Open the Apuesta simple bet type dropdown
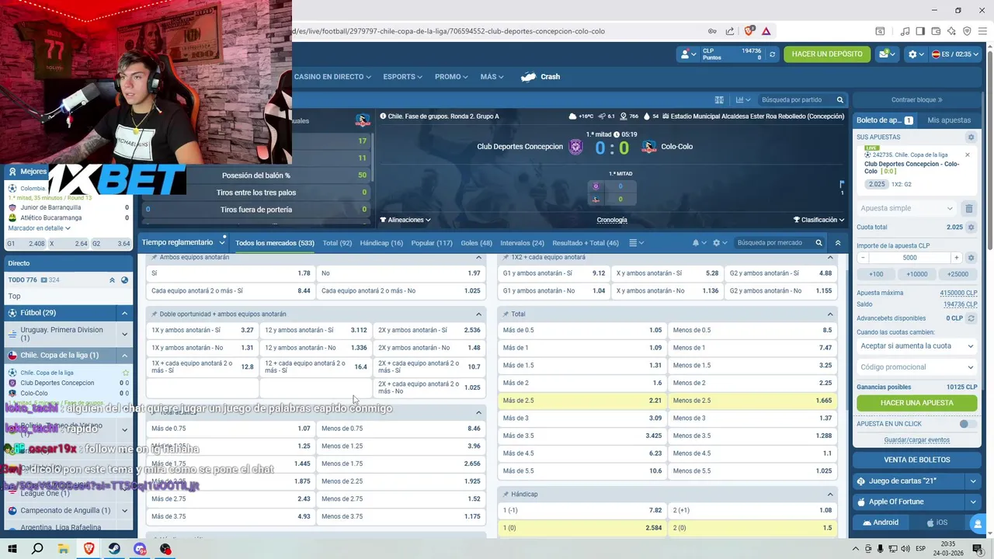Viewport: 994px width, 559px height. pos(907,208)
